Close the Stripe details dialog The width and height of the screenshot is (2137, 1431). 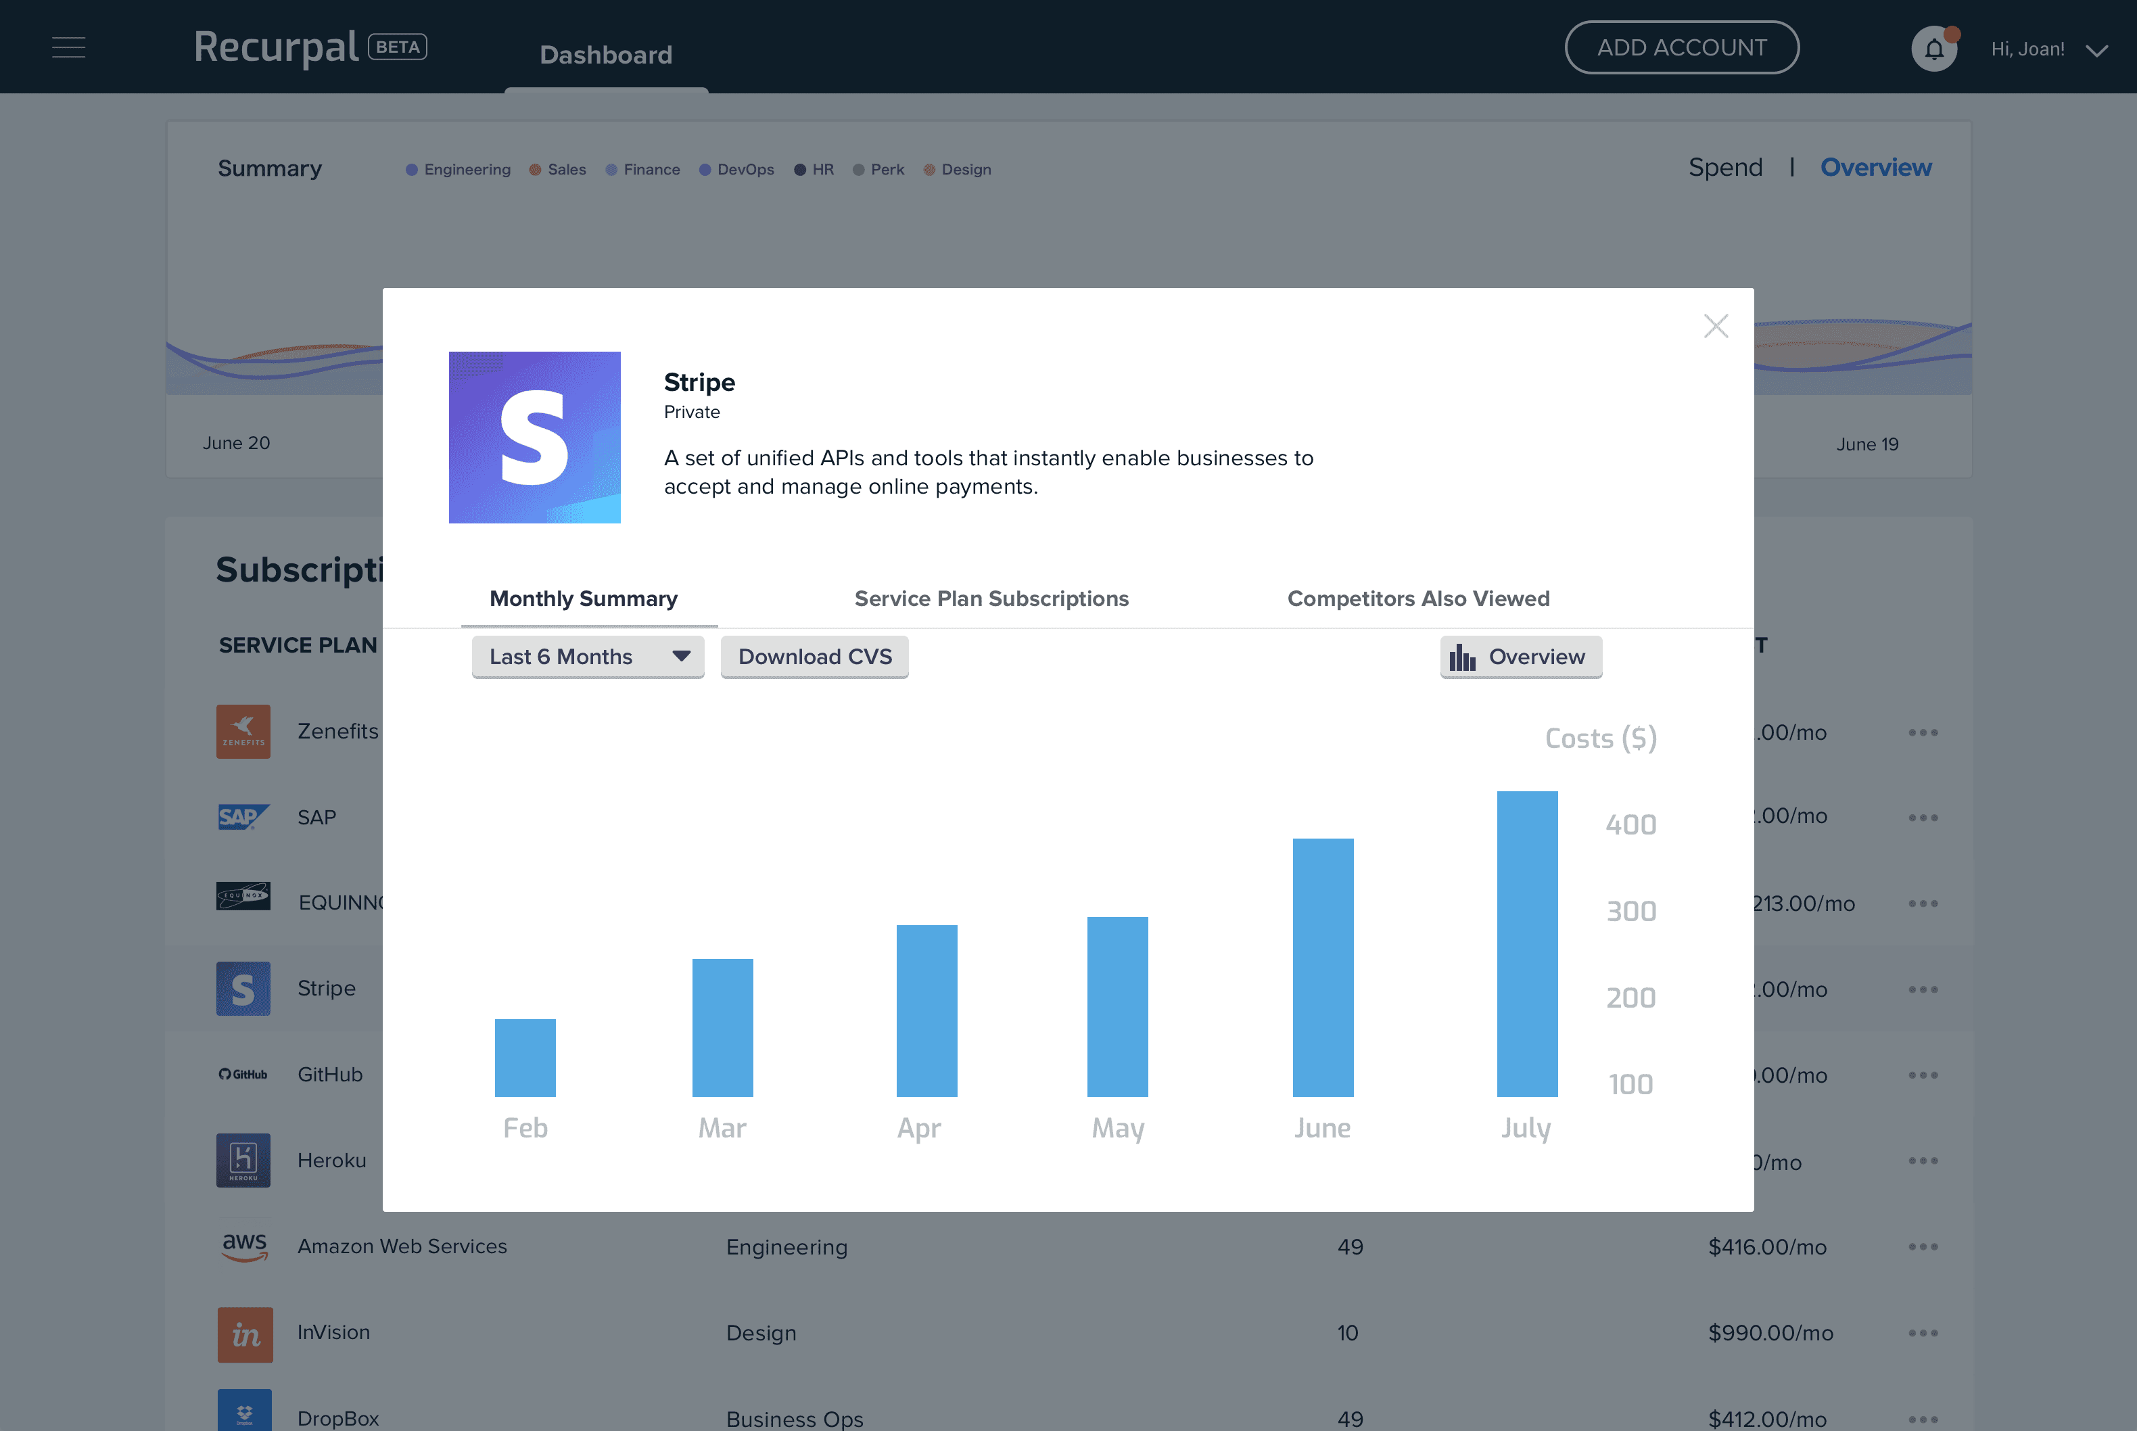[1716, 326]
